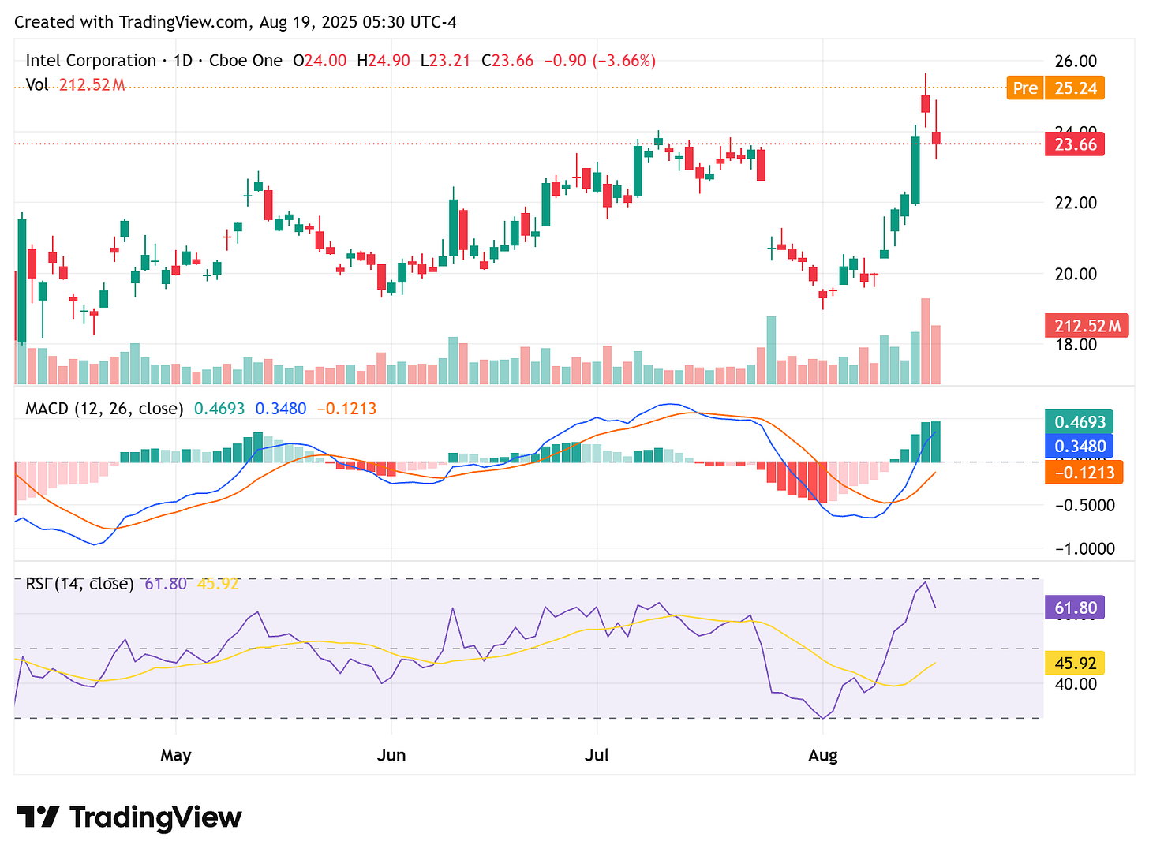Select the red 23.66 last price label

coord(1074,144)
